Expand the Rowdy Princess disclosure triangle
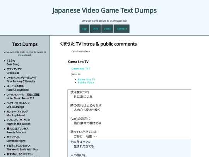 click(x=5, y=129)
